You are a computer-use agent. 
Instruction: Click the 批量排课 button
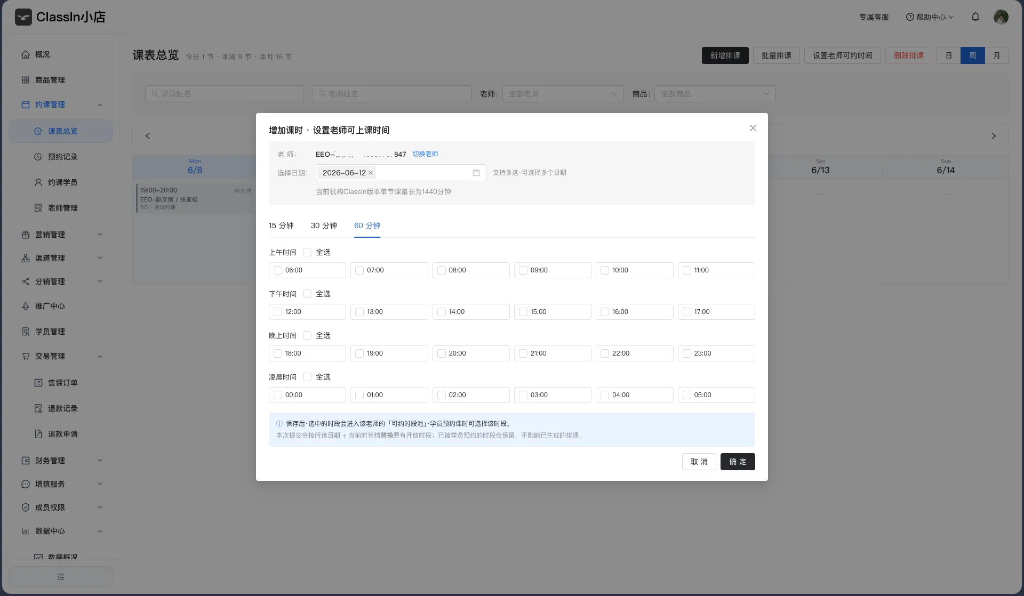pos(777,55)
